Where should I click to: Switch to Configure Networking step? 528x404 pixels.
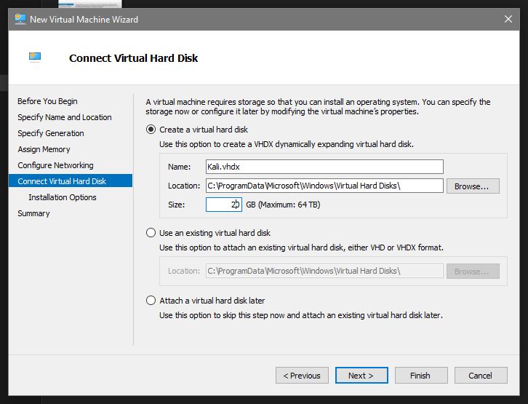pyautogui.click(x=55, y=165)
